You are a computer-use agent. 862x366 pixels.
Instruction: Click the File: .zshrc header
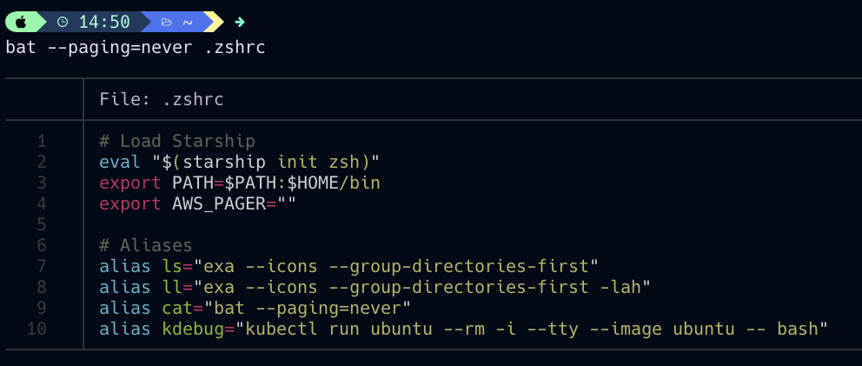point(162,100)
